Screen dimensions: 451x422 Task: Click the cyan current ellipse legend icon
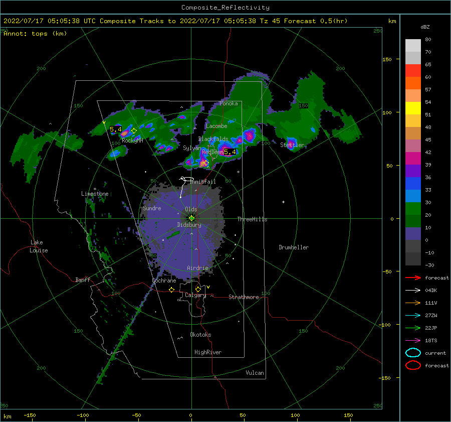[x=413, y=353]
